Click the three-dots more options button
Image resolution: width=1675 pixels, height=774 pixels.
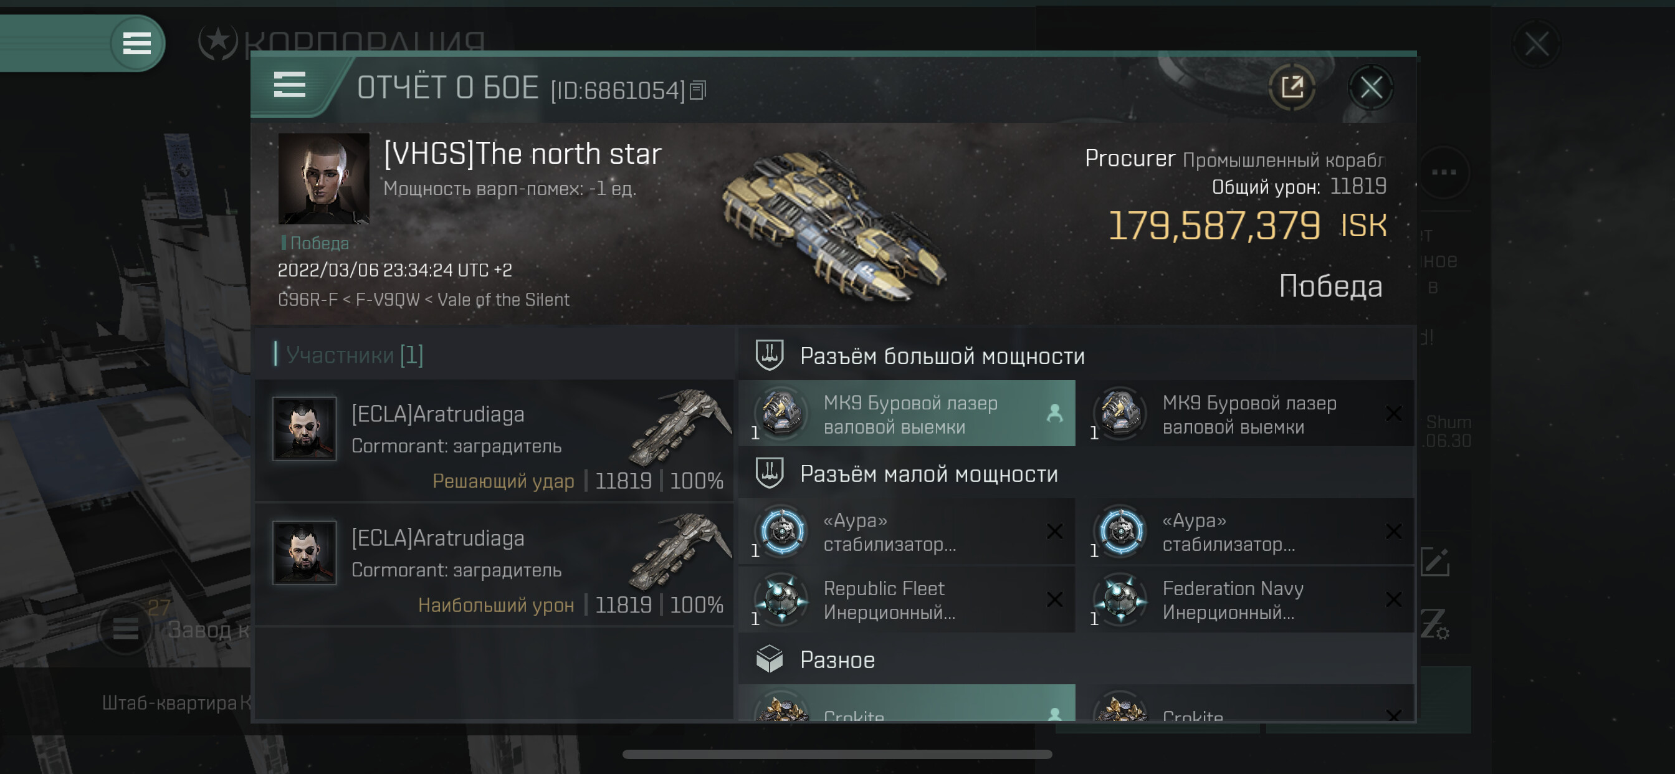click(x=1444, y=173)
